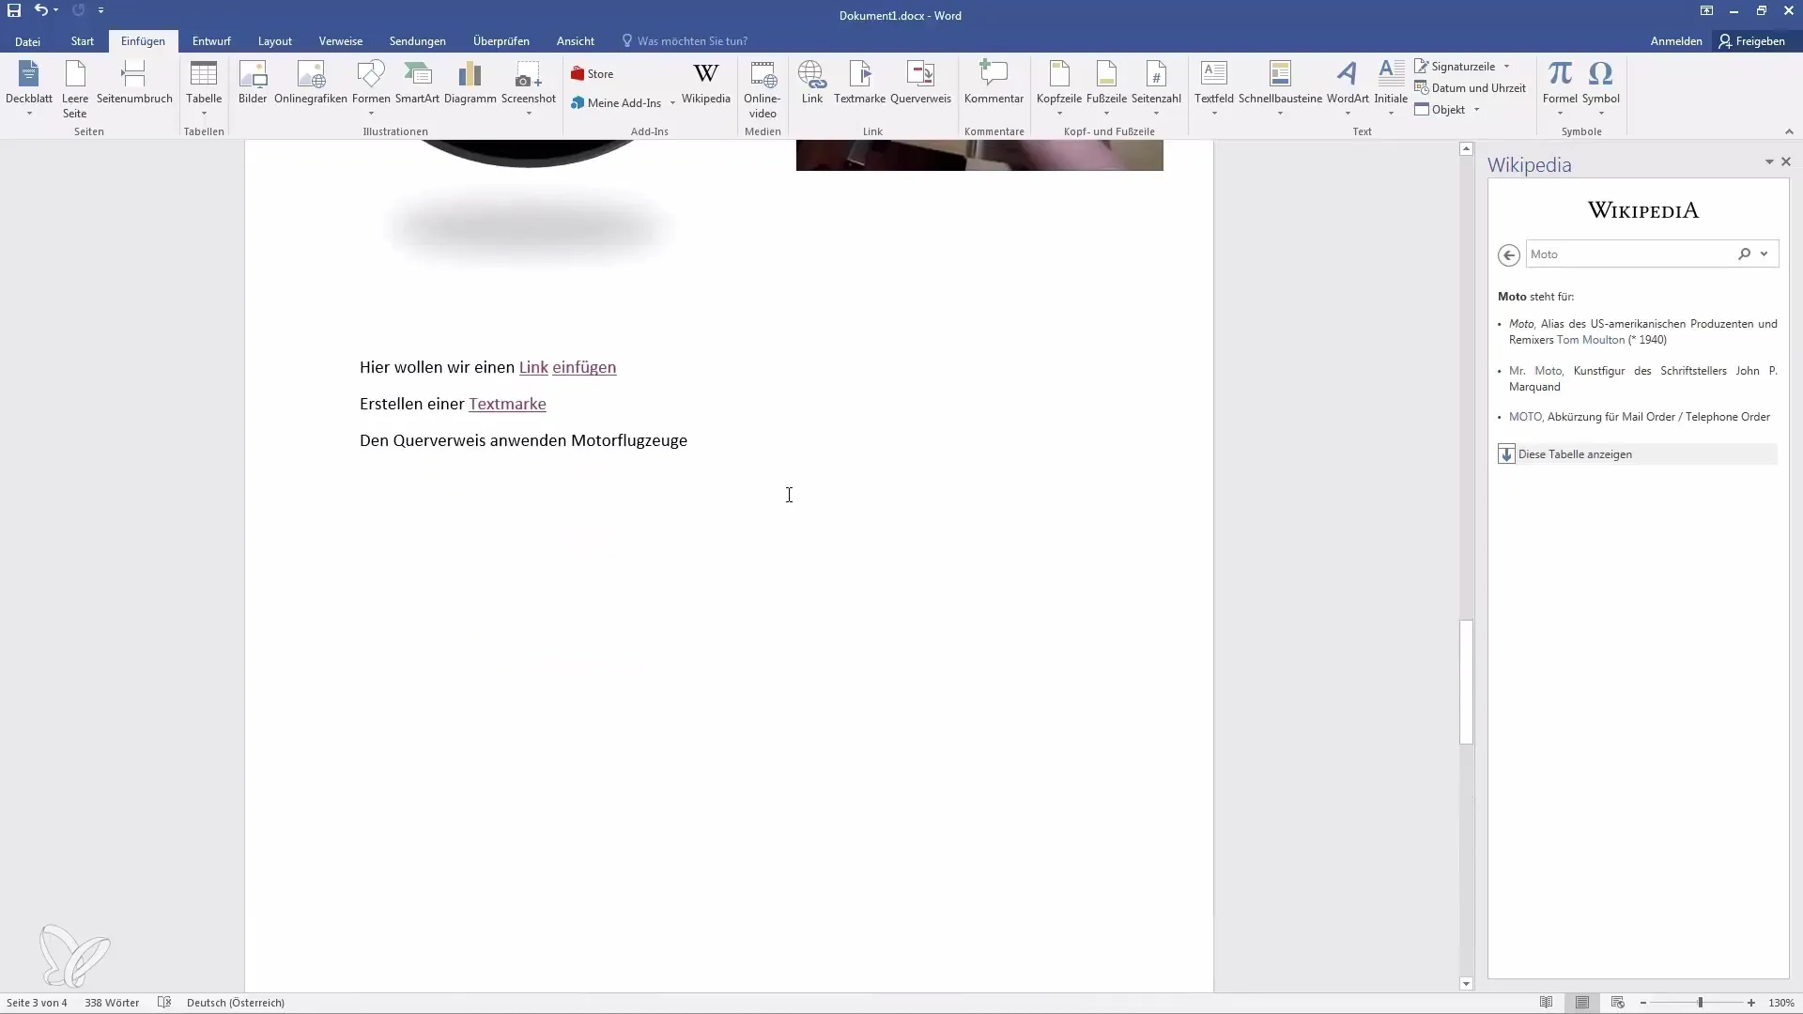Switch to the Entwurf tab
1803x1014 pixels.
pos(211,41)
